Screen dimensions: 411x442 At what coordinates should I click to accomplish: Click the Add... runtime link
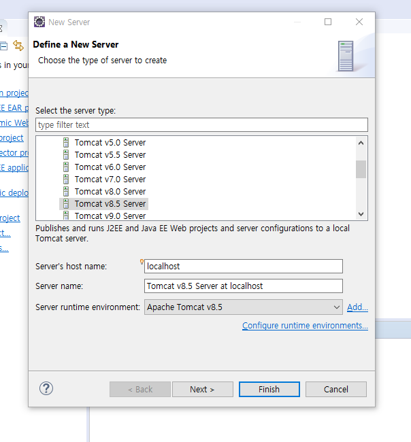[x=357, y=307]
